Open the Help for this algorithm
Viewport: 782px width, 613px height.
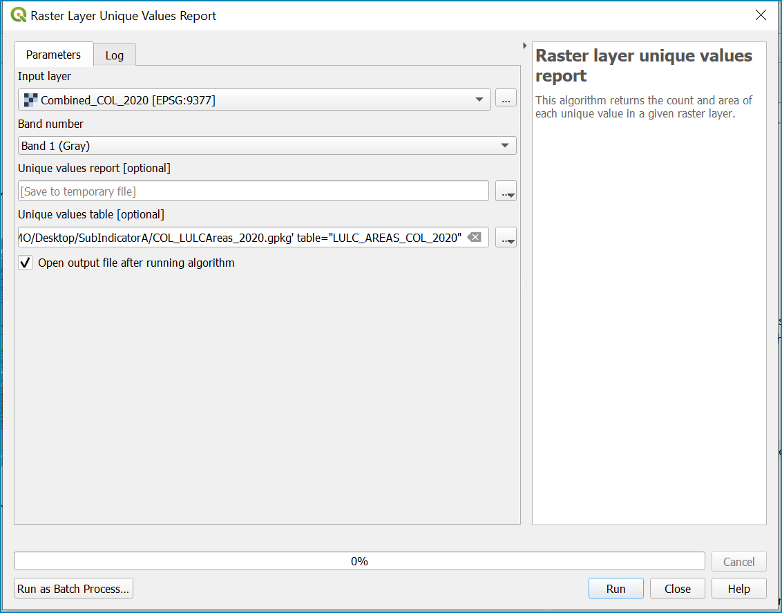tap(738, 589)
